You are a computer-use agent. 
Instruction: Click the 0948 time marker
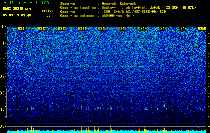[162, 29]
